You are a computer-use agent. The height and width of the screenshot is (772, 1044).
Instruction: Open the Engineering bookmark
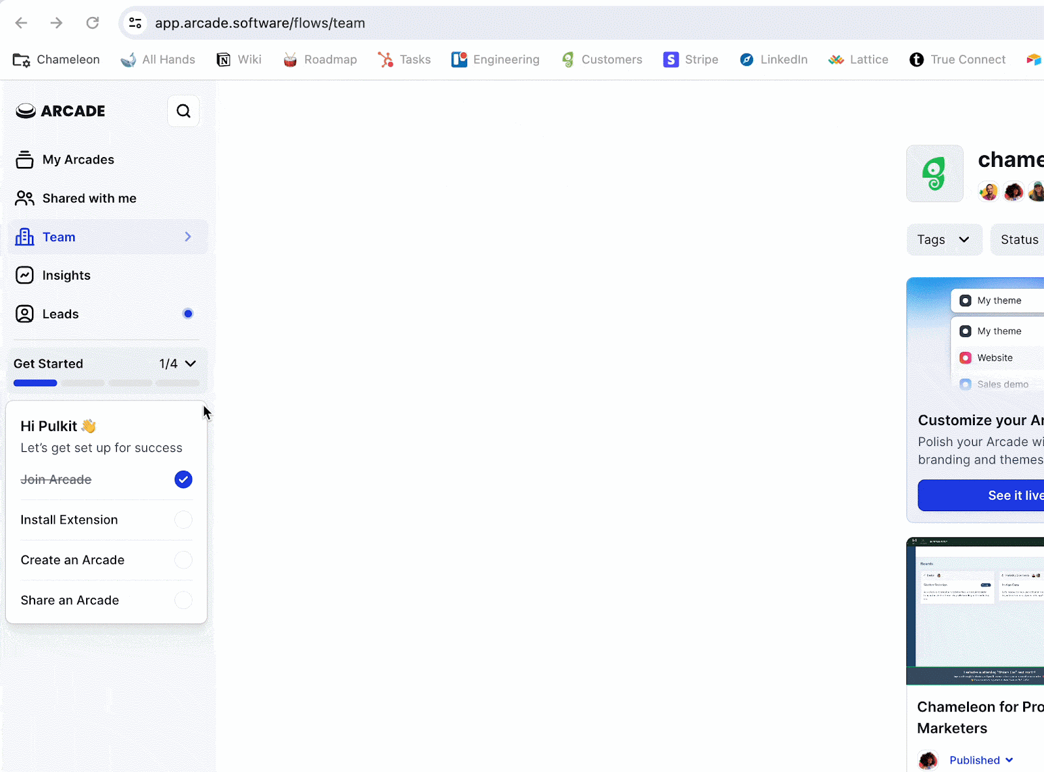(495, 59)
